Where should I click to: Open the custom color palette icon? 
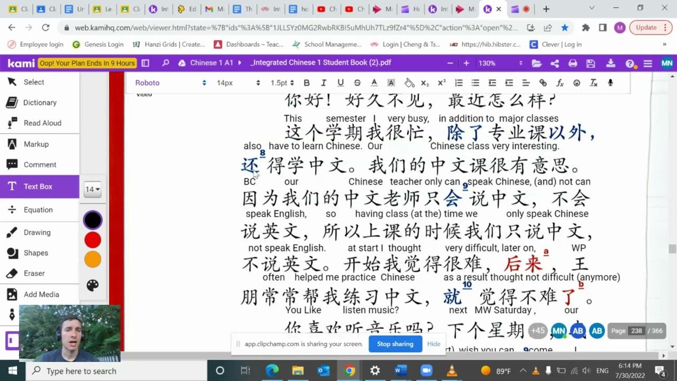[93, 285]
